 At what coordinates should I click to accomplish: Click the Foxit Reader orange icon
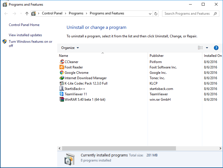[x=62, y=67]
